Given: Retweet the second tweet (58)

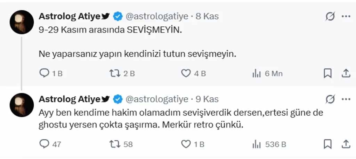Looking at the screenshot, I should [114, 144].
